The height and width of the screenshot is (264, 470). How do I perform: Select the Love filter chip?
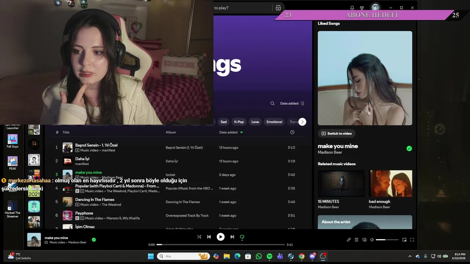click(x=255, y=122)
